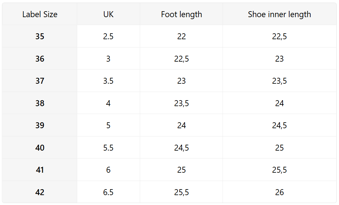Click the Label Size column header
This screenshot has height=205, width=339.
point(40,15)
